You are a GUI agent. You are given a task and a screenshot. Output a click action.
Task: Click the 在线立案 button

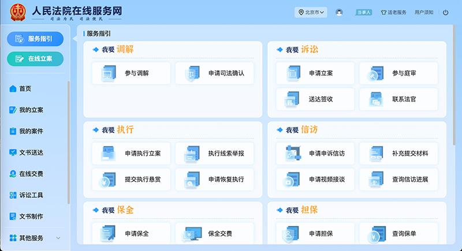click(35, 59)
